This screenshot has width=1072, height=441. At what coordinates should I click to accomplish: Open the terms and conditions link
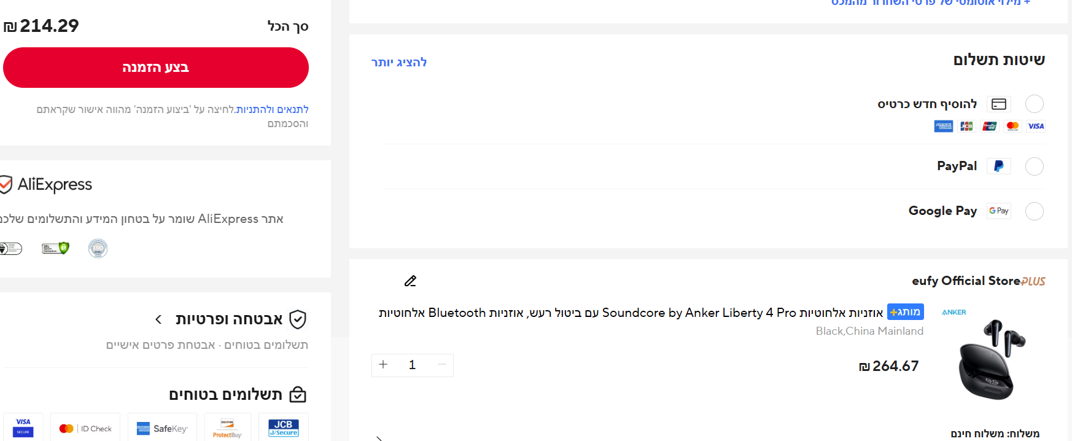273,109
